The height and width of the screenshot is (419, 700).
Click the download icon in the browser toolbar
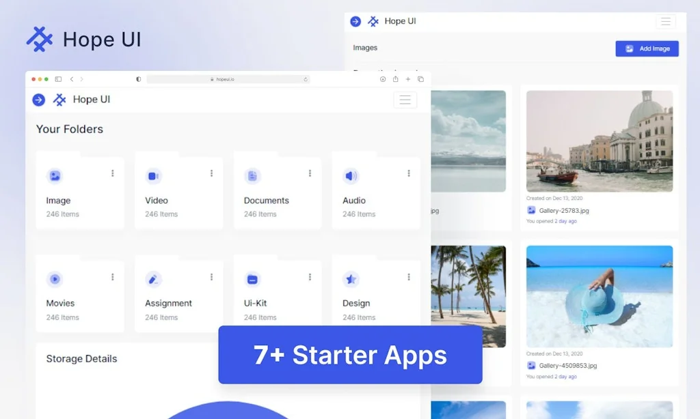click(x=383, y=78)
